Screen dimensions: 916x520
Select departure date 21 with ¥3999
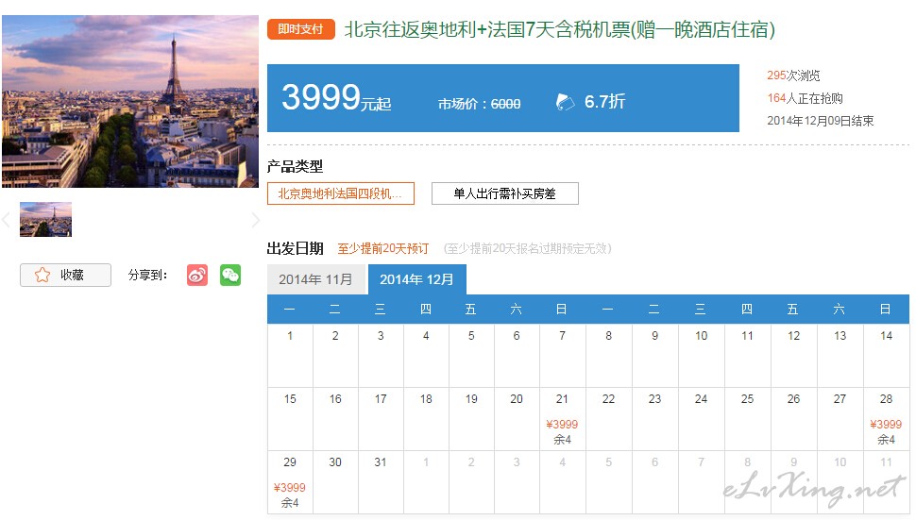pyautogui.click(x=562, y=418)
